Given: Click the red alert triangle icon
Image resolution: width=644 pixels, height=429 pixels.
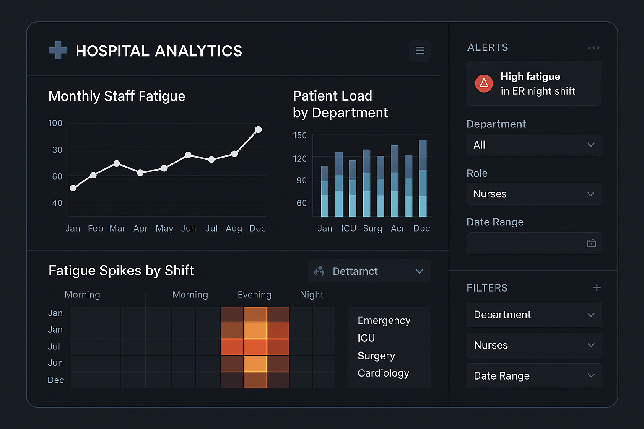Looking at the screenshot, I should click(x=484, y=83).
